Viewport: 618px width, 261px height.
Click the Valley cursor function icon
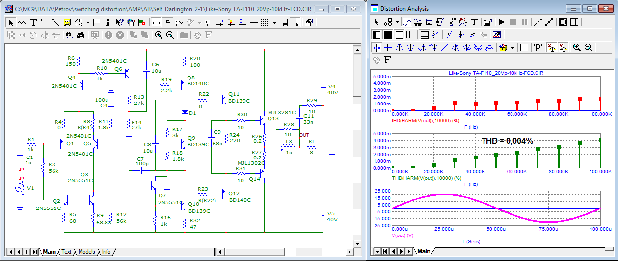[410, 48]
